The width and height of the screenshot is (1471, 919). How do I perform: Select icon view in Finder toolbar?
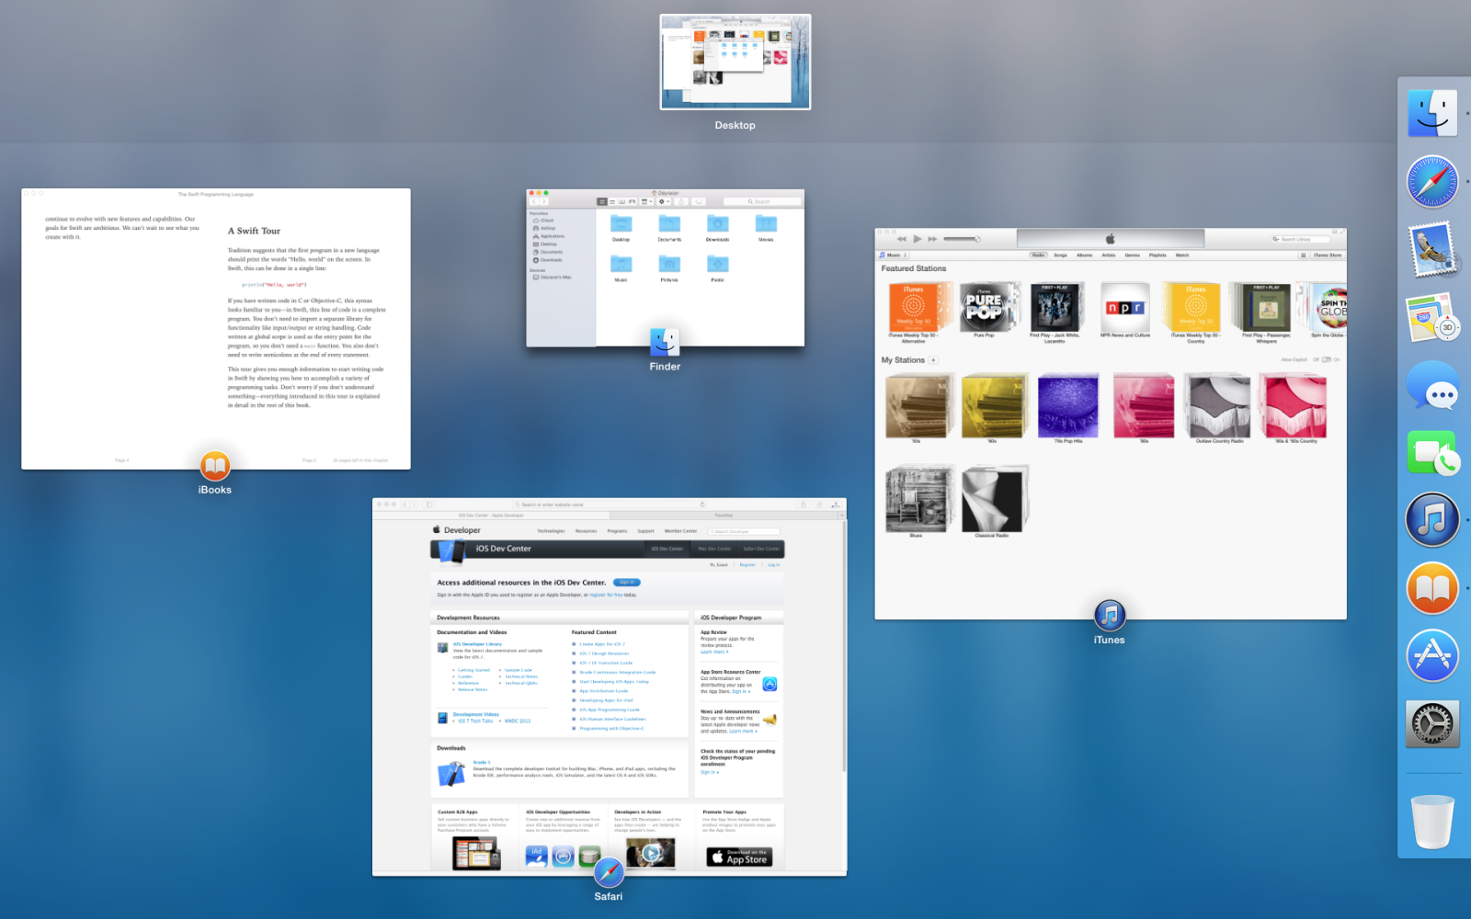pyautogui.click(x=602, y=201)
